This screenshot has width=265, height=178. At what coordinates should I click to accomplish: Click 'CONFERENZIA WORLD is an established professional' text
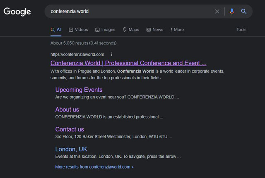(x=109, y=117)
